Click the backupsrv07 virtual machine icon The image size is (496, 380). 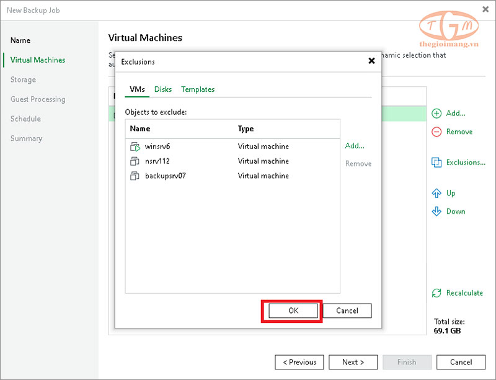pos(135,176)
